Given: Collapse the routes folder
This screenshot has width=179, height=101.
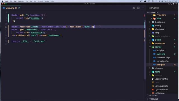Looking at the screenshot, I should 150,47.
